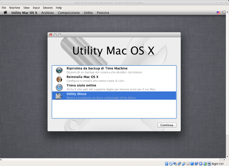Click the display status icon
The height and width of the screenshot is (166, 229).
tap(192, 164)
